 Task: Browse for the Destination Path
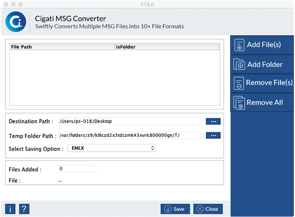pyautogui.click(x=213, y=121)
